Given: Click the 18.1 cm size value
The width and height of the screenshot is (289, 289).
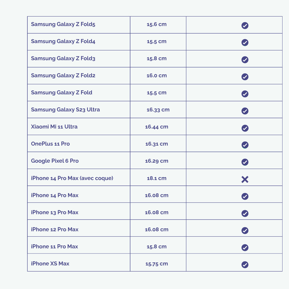Looking at the screenshot, I should pos(156,178).
